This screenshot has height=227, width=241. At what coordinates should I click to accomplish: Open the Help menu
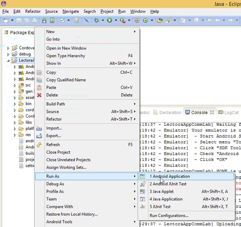click(x=155, y=11)
